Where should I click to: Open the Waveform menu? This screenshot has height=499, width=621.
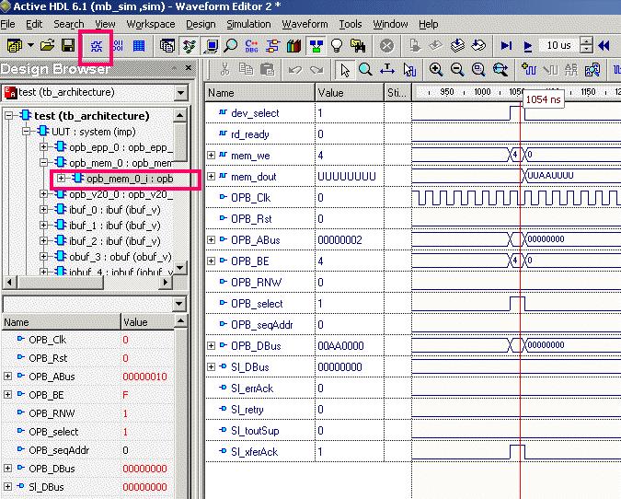click(305, 24)
